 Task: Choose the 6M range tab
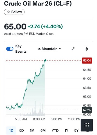pos(43,130)
